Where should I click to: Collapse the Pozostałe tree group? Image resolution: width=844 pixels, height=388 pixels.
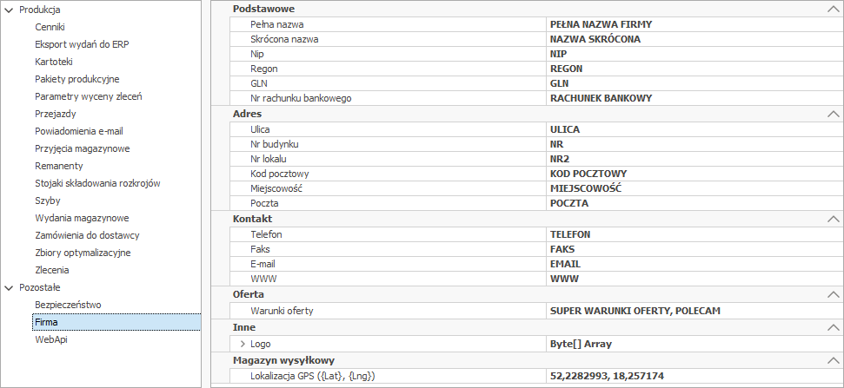(x=9, y=287)
